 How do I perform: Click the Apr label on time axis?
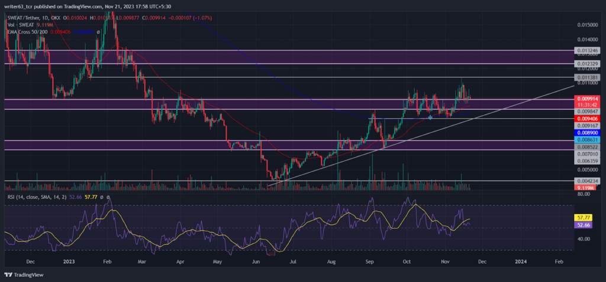click(x=180, y=261)
